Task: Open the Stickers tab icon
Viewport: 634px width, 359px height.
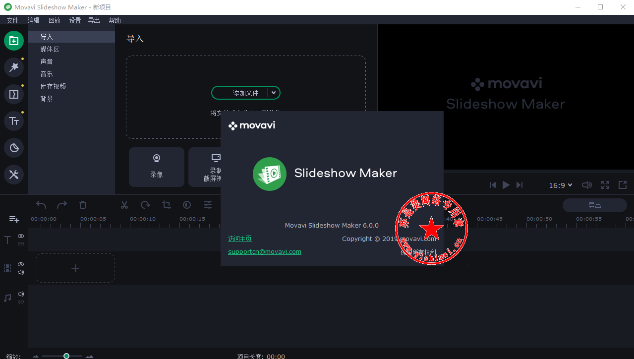Action: (14, 148)
